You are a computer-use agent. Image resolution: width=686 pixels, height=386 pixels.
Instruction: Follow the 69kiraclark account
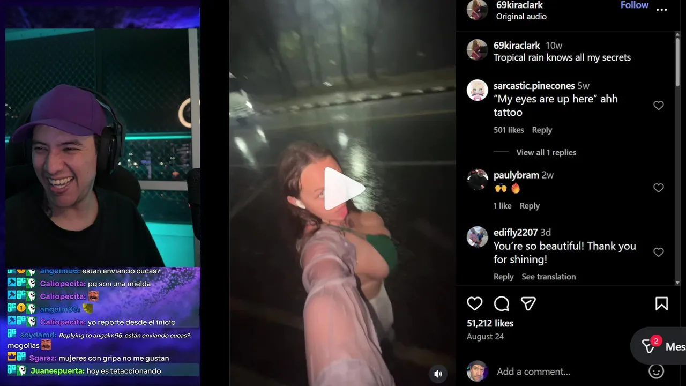pos(635,5)
